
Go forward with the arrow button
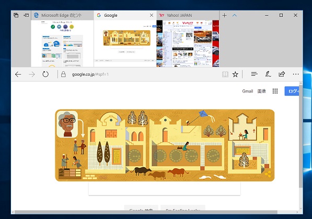click(x=32, y=74)
